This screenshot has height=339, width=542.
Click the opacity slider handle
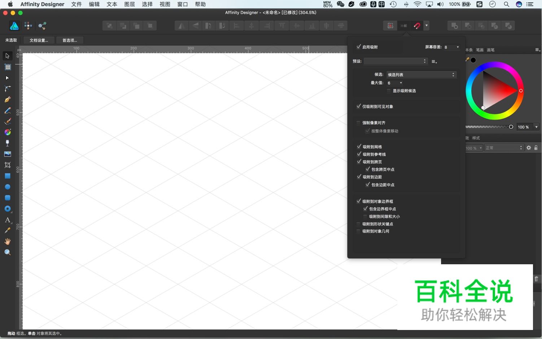[x=511, y=127]
